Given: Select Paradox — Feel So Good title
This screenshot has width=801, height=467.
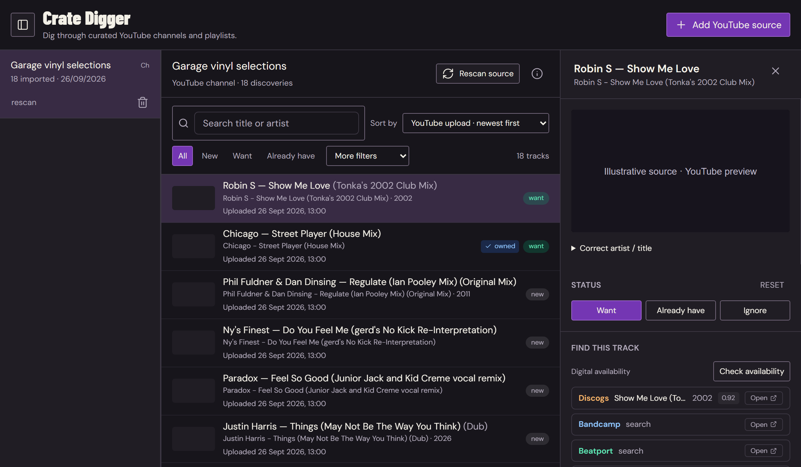Looking at the screenshot, I should (364, 378).
